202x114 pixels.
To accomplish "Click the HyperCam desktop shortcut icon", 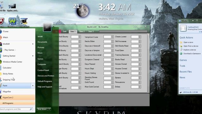I will coord(24,21).
